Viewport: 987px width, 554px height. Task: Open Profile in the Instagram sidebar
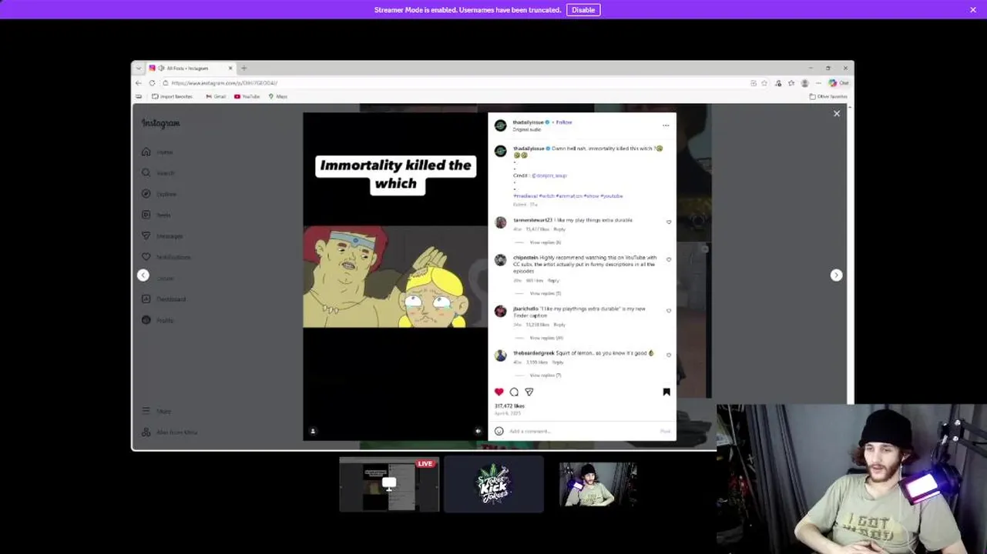coord(158,320)
